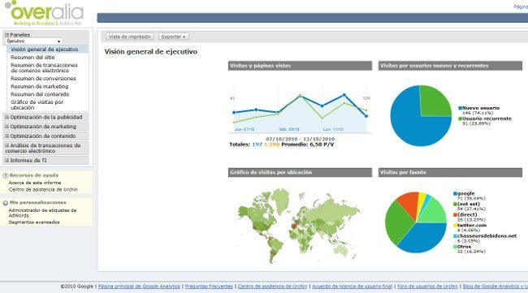Open Resumen de transacciones de comercio electrónico

(44, 67)
